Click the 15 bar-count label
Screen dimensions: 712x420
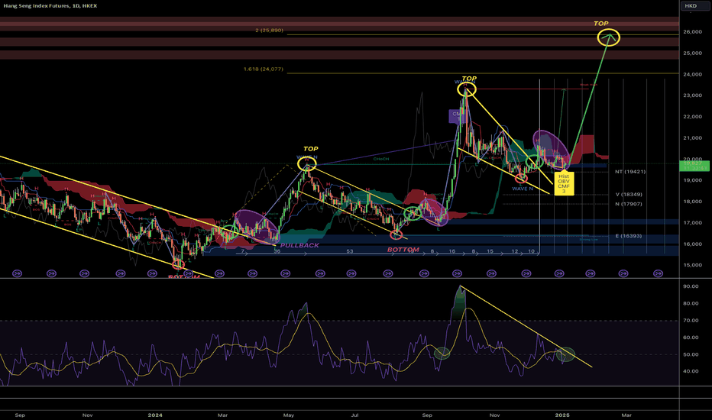490,251
